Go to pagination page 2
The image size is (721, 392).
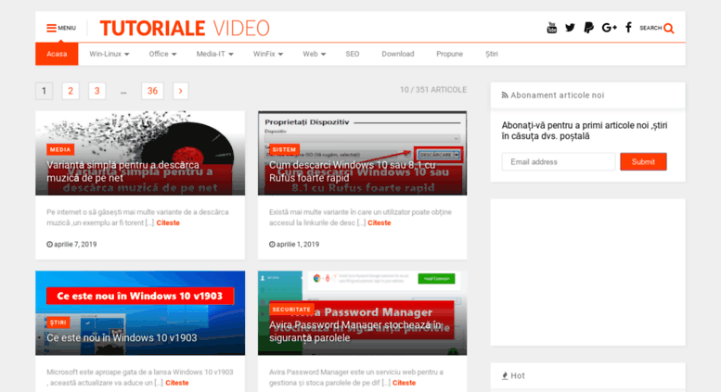coord(71,91)
